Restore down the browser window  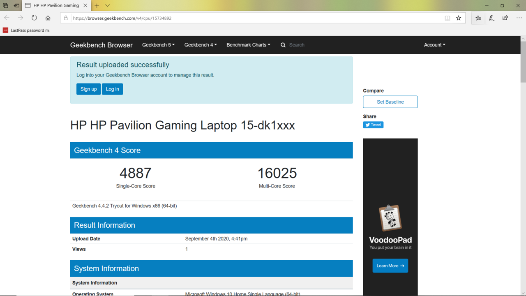[502, 5]
